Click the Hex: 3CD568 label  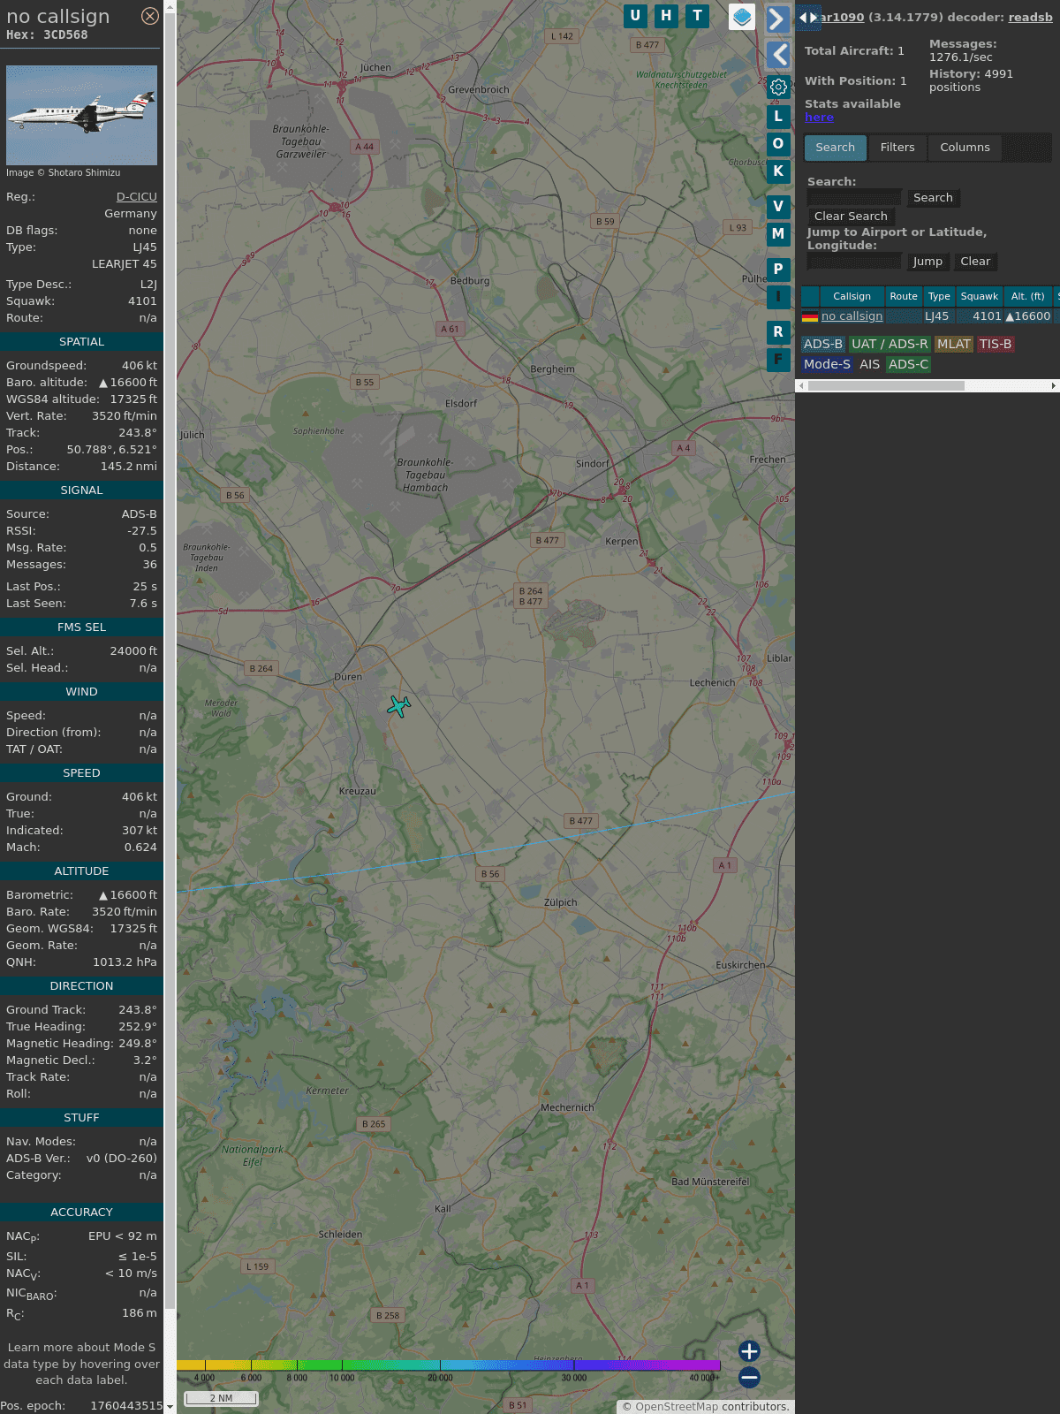click(47, 35)
